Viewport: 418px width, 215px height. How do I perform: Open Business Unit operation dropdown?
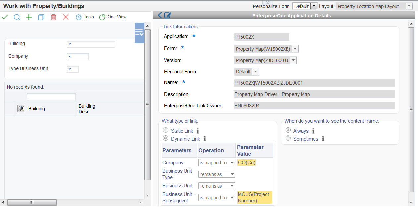pyautogui.click(x=217, y=186)
